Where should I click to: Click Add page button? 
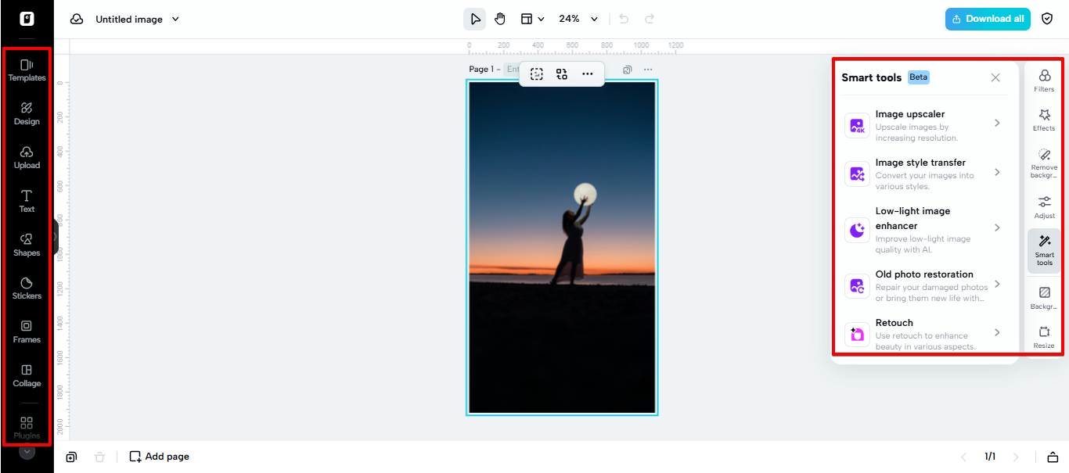point(159,457)
